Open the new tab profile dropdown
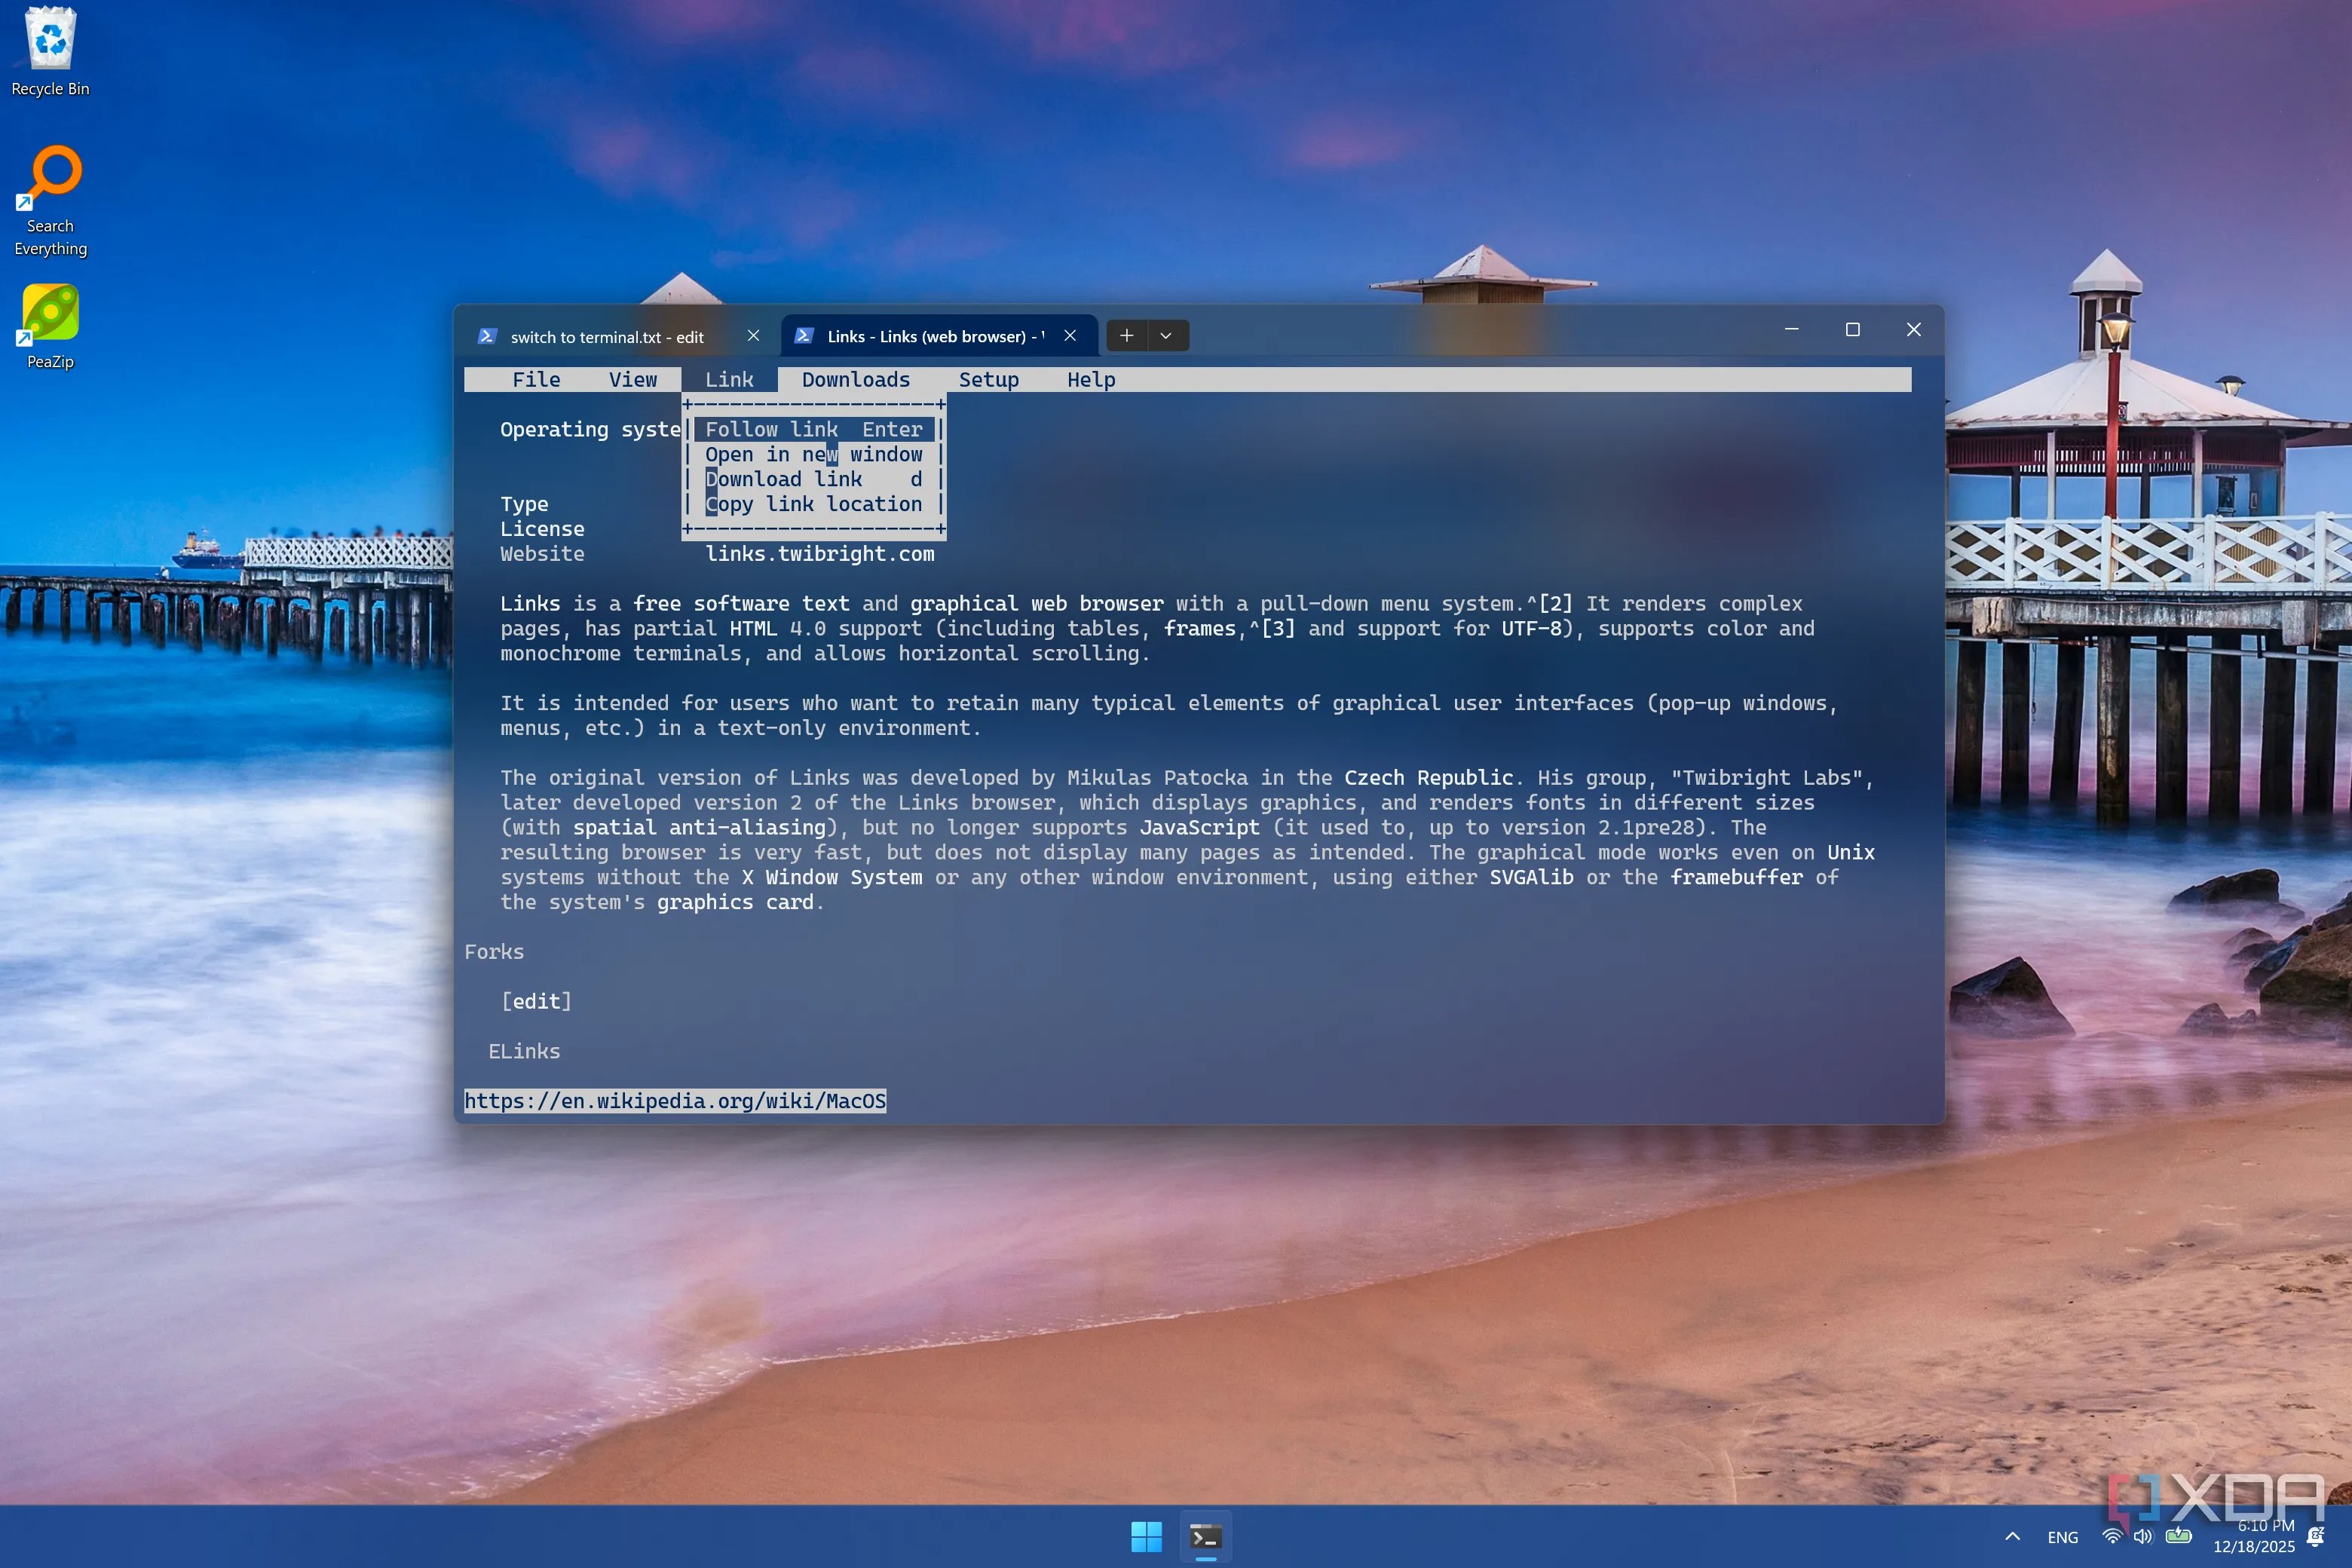2352x1568 pixels. click(1166, 336)
